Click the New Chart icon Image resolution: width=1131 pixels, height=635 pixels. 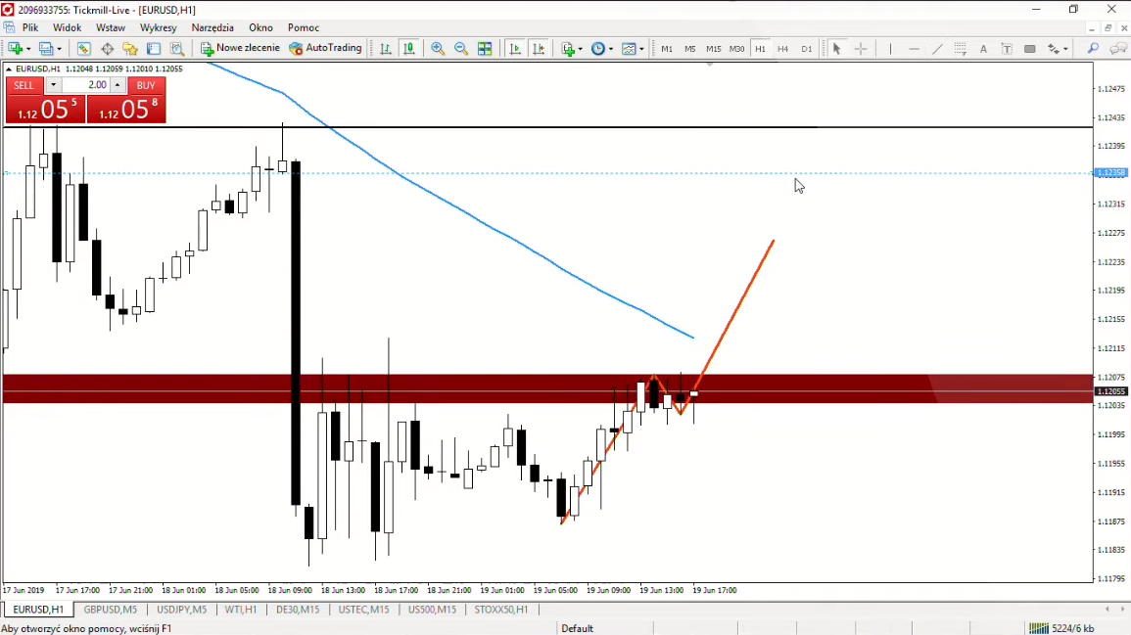click(x=15, y=48)
